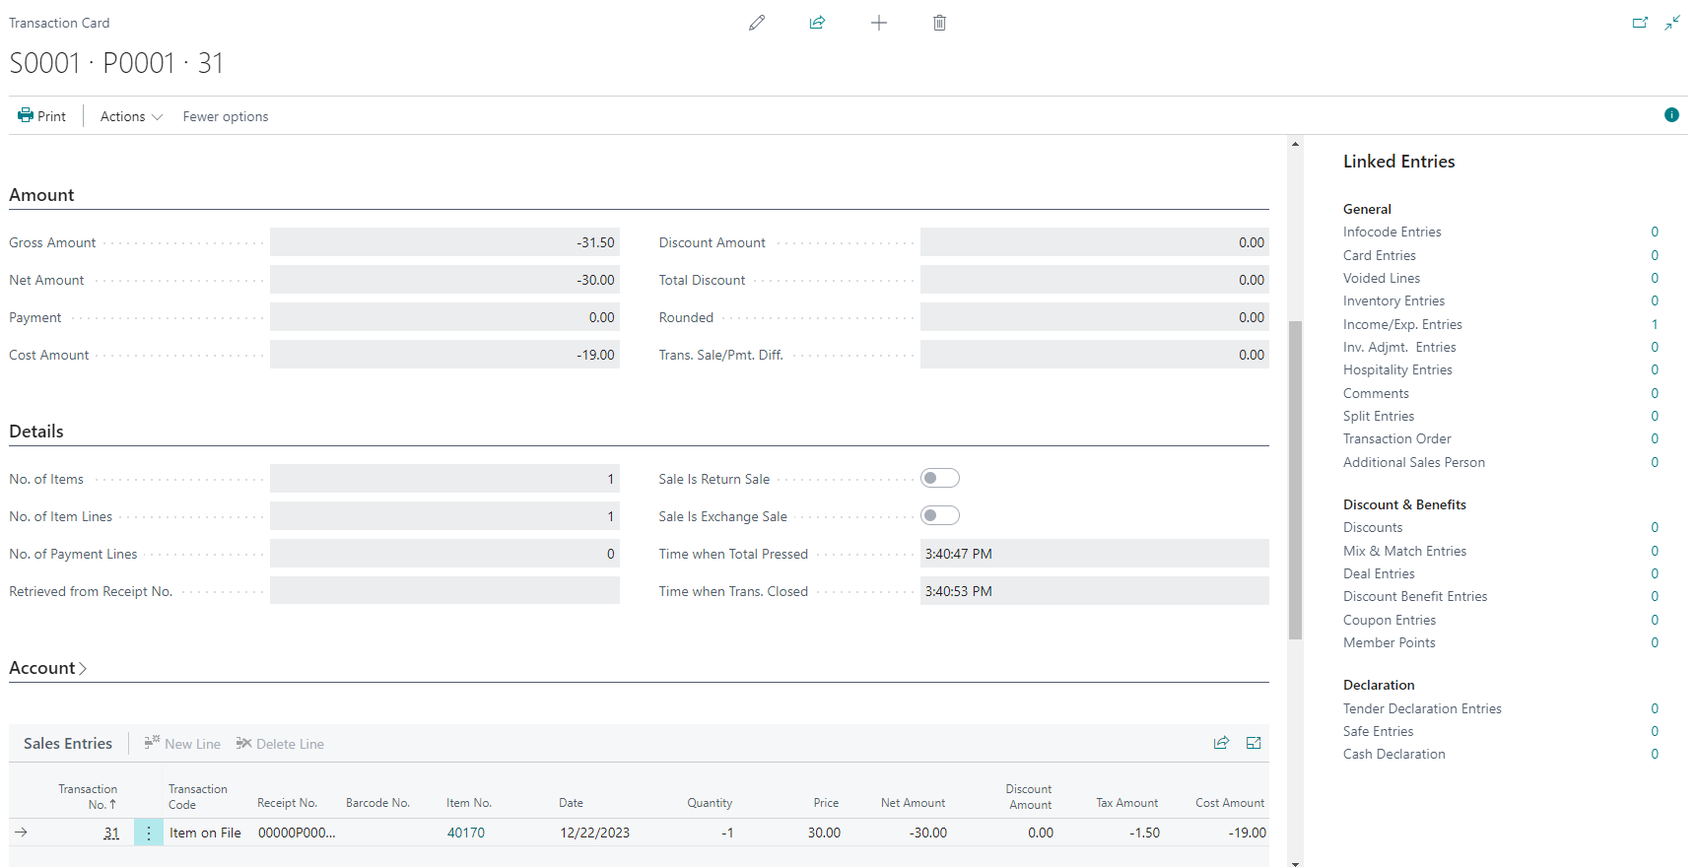The width and height of the screenshot is (1698, 867).
Task: Open page in new window icon
Action: point(1640,23)
